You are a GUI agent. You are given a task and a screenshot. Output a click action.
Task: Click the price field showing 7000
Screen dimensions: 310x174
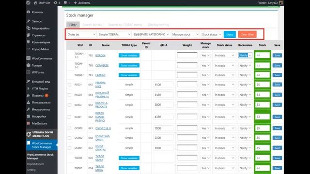tap(163, 128)
